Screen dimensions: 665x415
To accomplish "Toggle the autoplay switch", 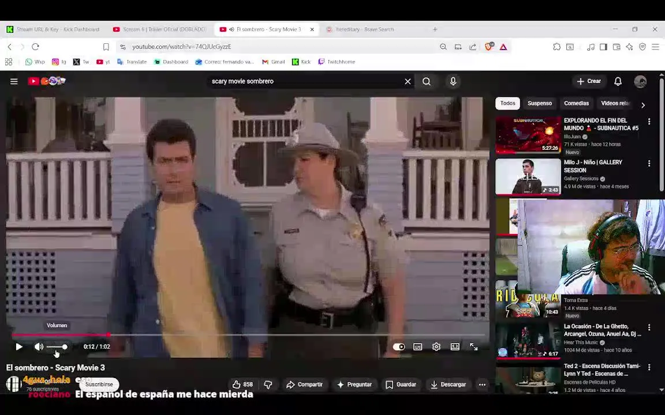I will pos(399,347).
